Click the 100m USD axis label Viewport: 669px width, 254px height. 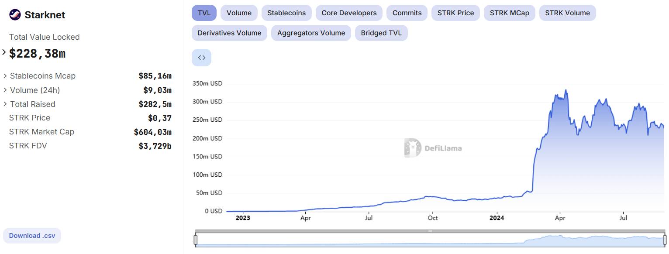pyautogui.click(x=207, y=175)
